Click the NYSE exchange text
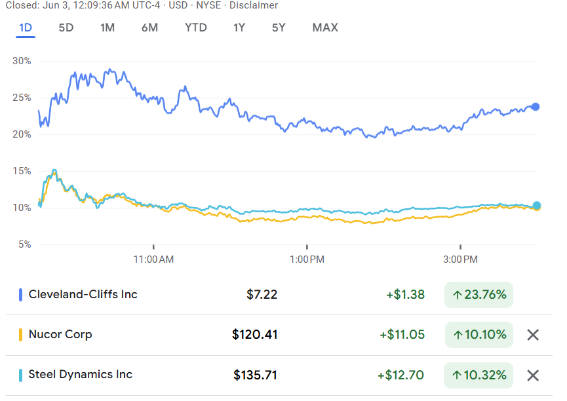This screenshot has height=401, width=567. (x=208, y=5)
